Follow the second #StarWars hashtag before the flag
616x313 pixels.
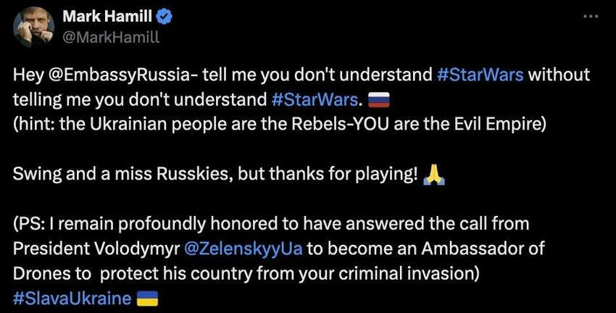pos(315,100)
